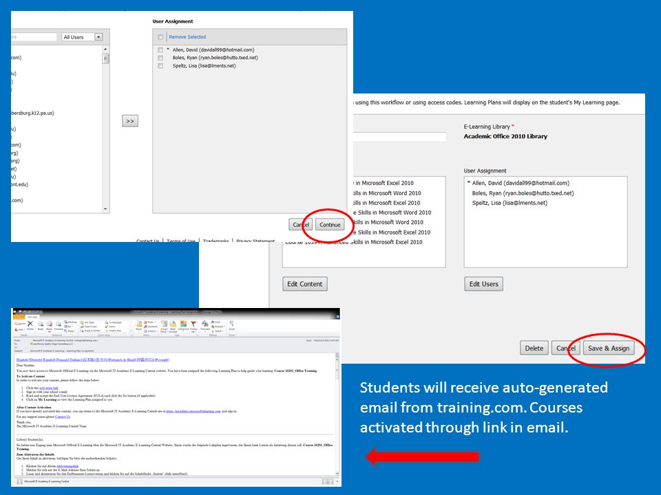Click Privacy Statement footer link
Screen dimensions: 661x495
[x=255, y=241]
